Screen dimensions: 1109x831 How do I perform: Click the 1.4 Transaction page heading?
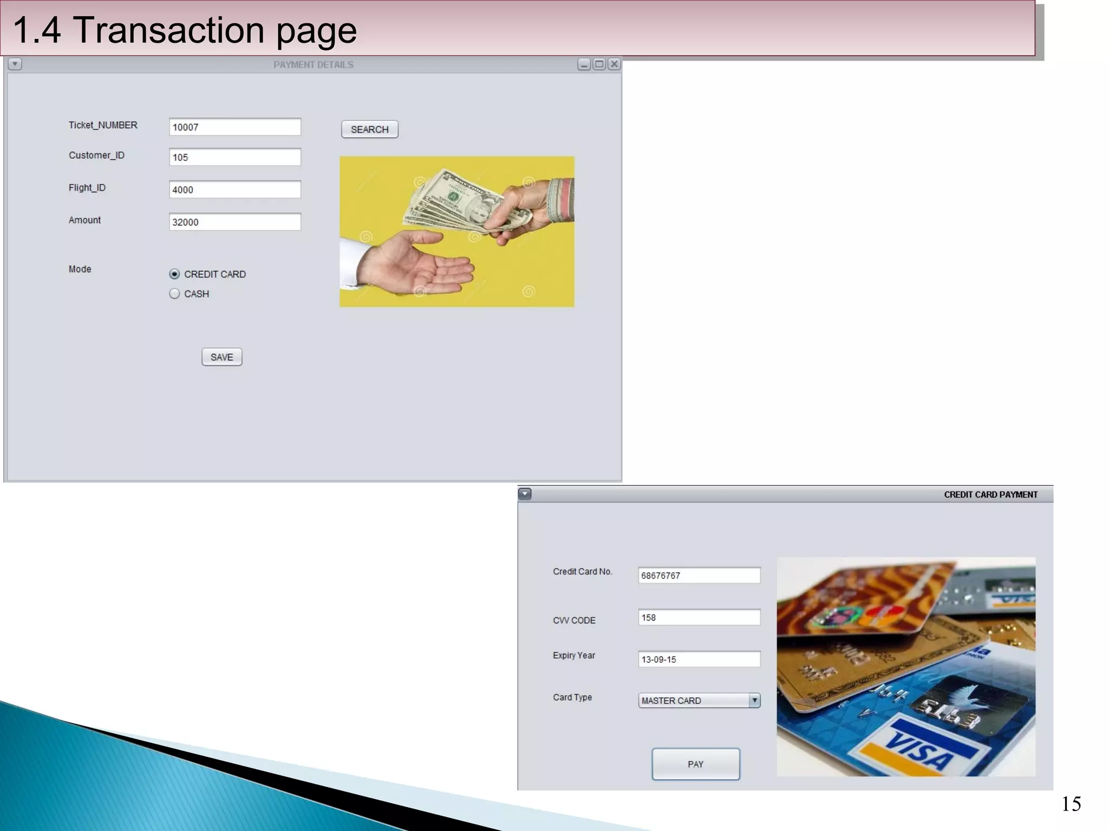[x=185, y=30]
